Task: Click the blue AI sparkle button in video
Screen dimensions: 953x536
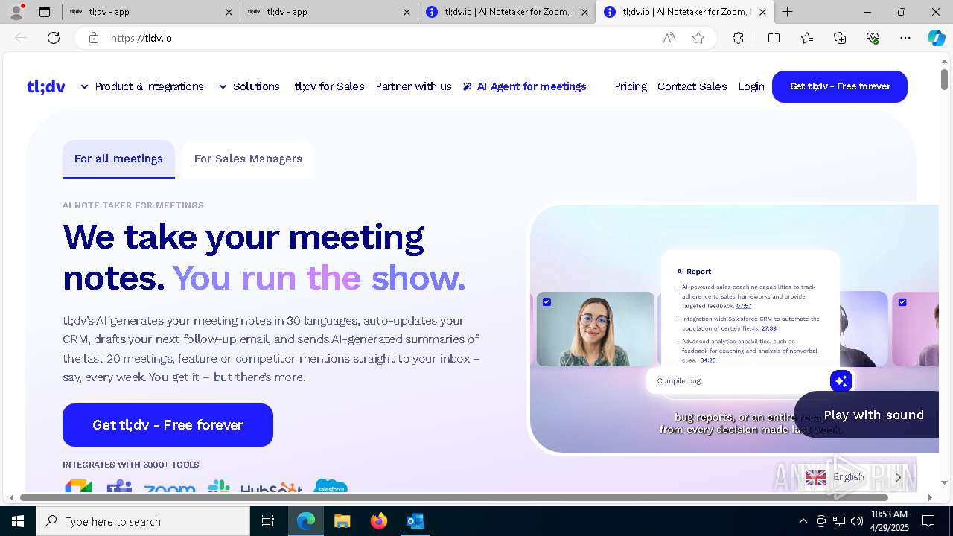Action: (841, 381)
